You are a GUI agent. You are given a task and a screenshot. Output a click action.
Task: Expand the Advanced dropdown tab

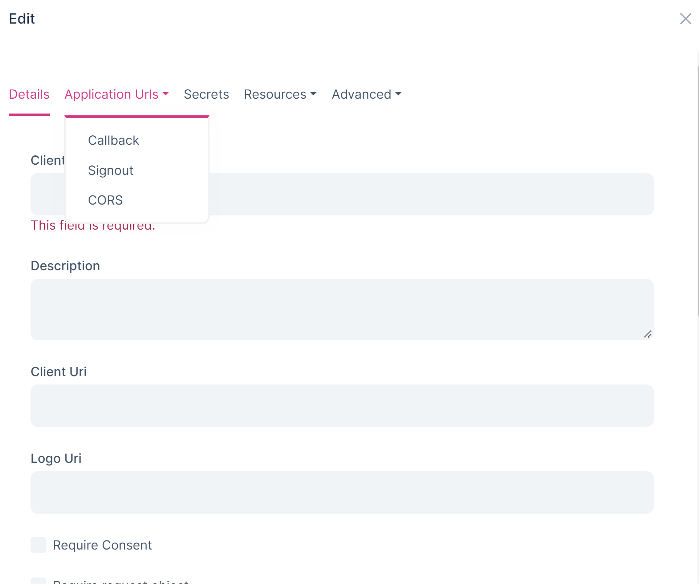coord(362,94)
